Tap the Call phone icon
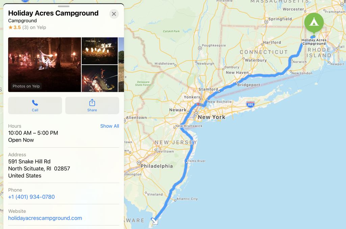The height and width of the screenshot is (229, 346). 35,103
